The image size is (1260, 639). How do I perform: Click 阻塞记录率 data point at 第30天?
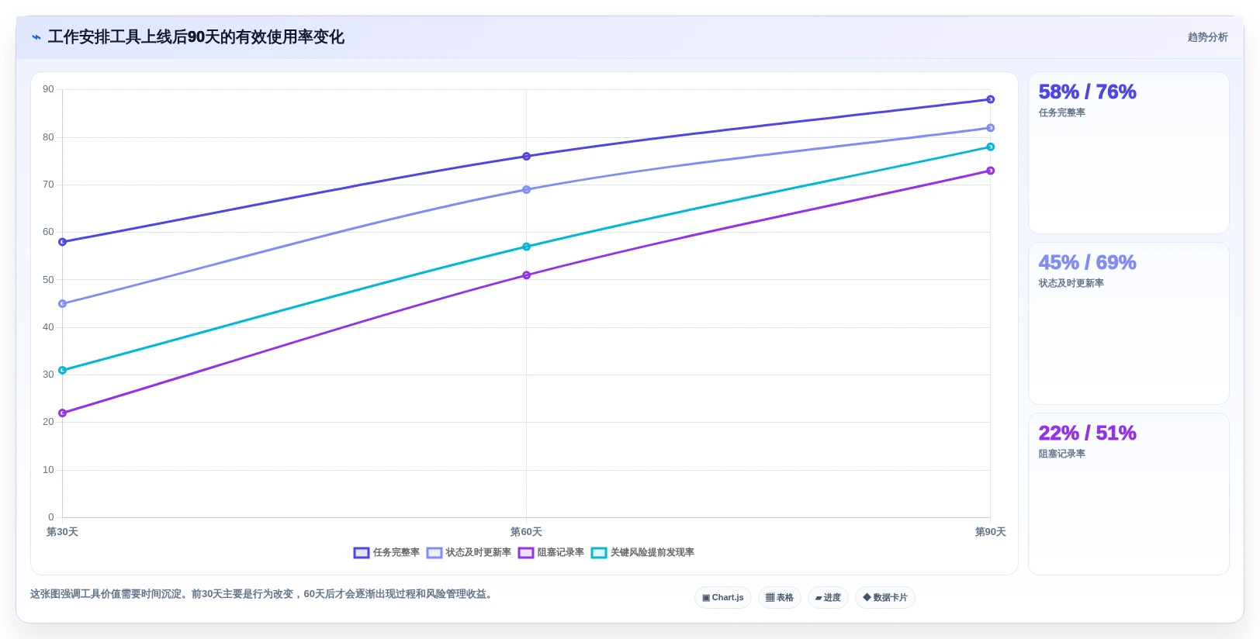coord(63,413)
